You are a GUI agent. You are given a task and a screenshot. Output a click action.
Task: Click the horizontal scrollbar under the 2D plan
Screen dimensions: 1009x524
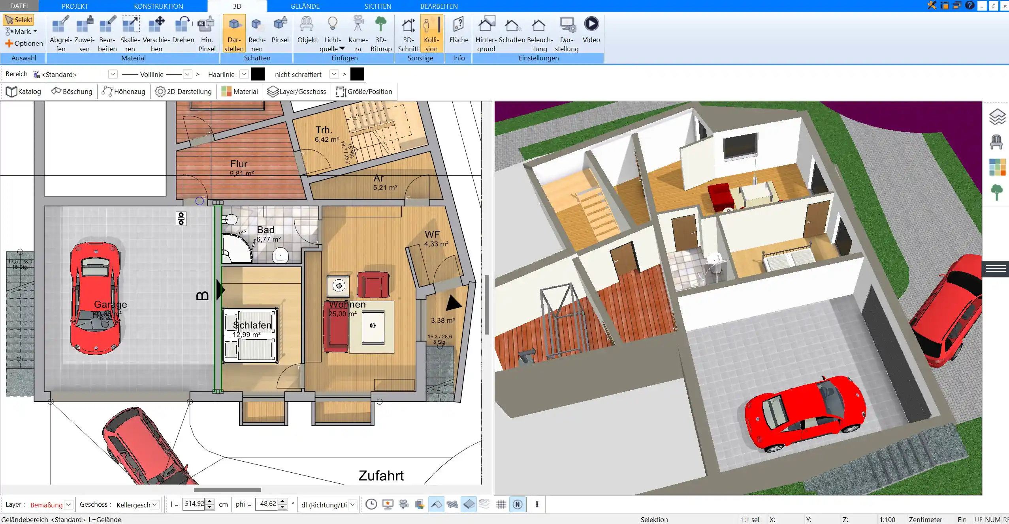click(227, 490)
